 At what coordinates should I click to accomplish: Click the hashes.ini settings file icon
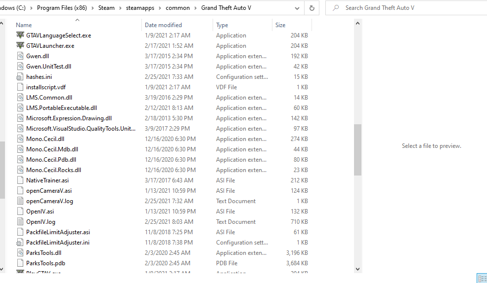[x=20, y=77]
